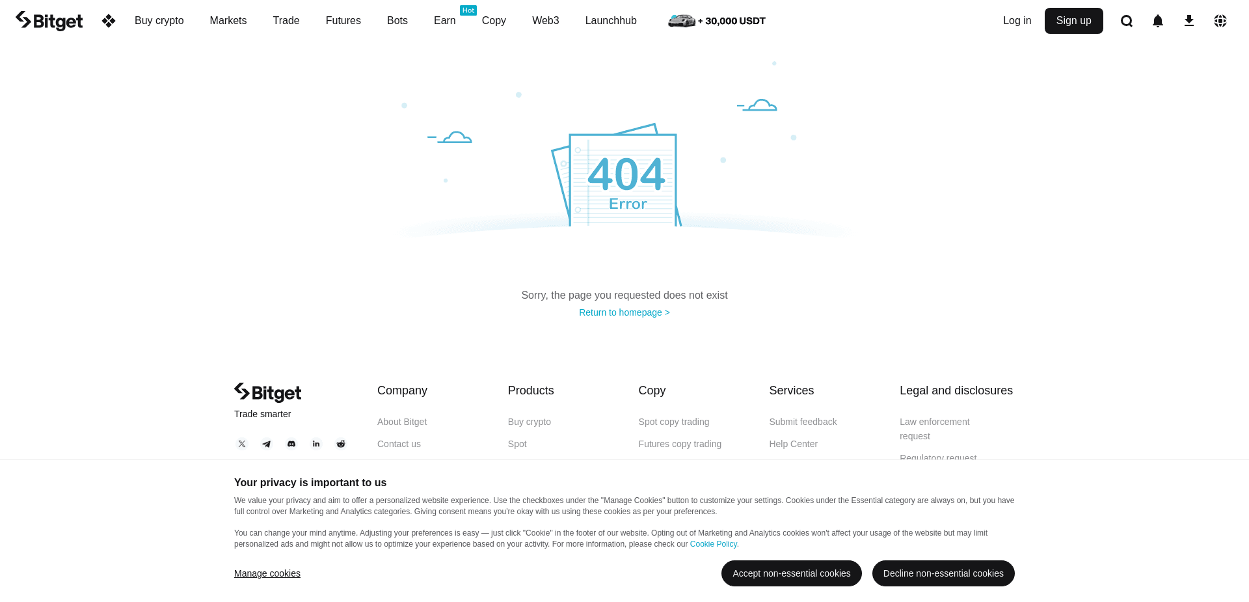Click the Reddit social icon
This screenshot has width=1249, height=602.
(340, 444)
